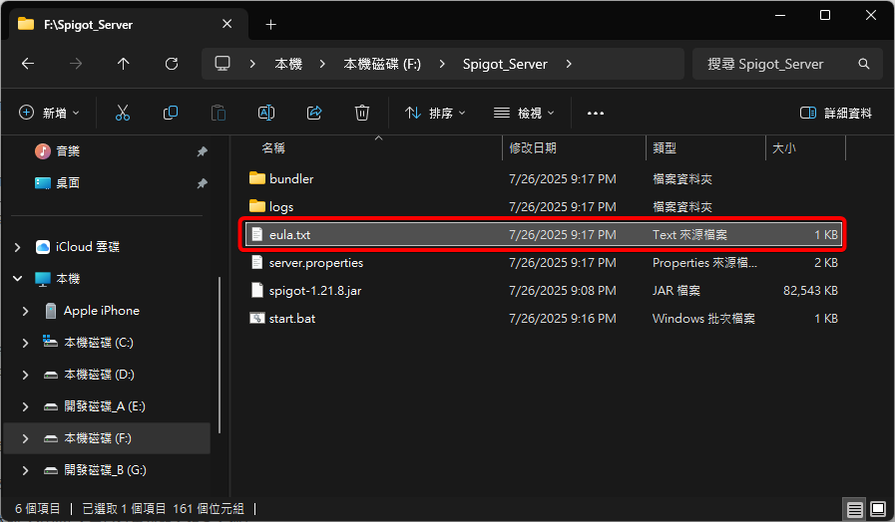This screenshot has width=895, height=522.
Task: Click the Rename icon in toolbar
Action: point(266,114)
